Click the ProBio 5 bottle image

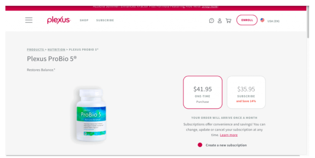tap(91, 114)
